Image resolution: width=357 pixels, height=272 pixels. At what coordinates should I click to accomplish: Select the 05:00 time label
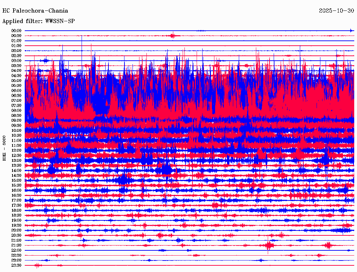(16, 81)
